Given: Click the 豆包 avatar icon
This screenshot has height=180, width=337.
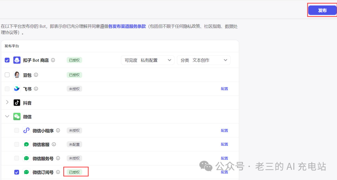Looking at the screenshot, I should (x=17, y=75).
